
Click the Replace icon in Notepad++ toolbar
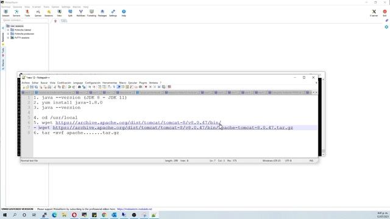pos(84,87)
